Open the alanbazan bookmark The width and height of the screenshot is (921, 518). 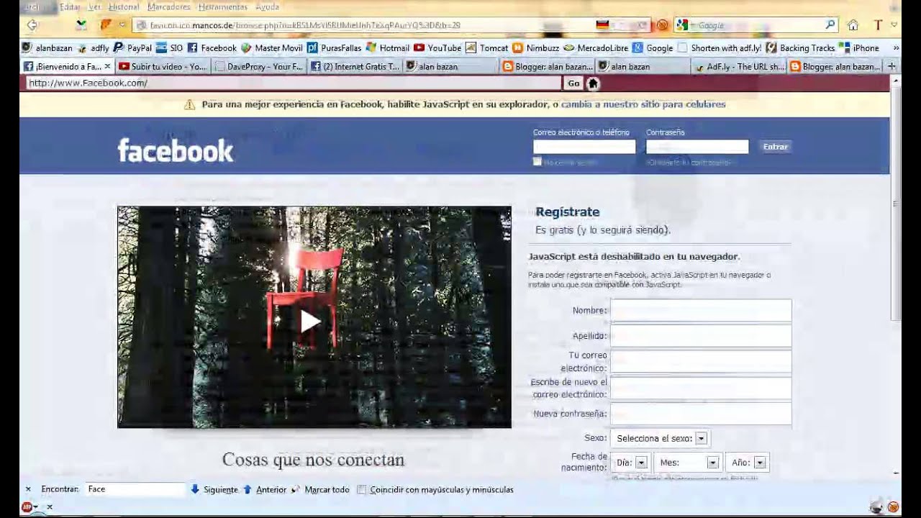click(x=47, y=48)
